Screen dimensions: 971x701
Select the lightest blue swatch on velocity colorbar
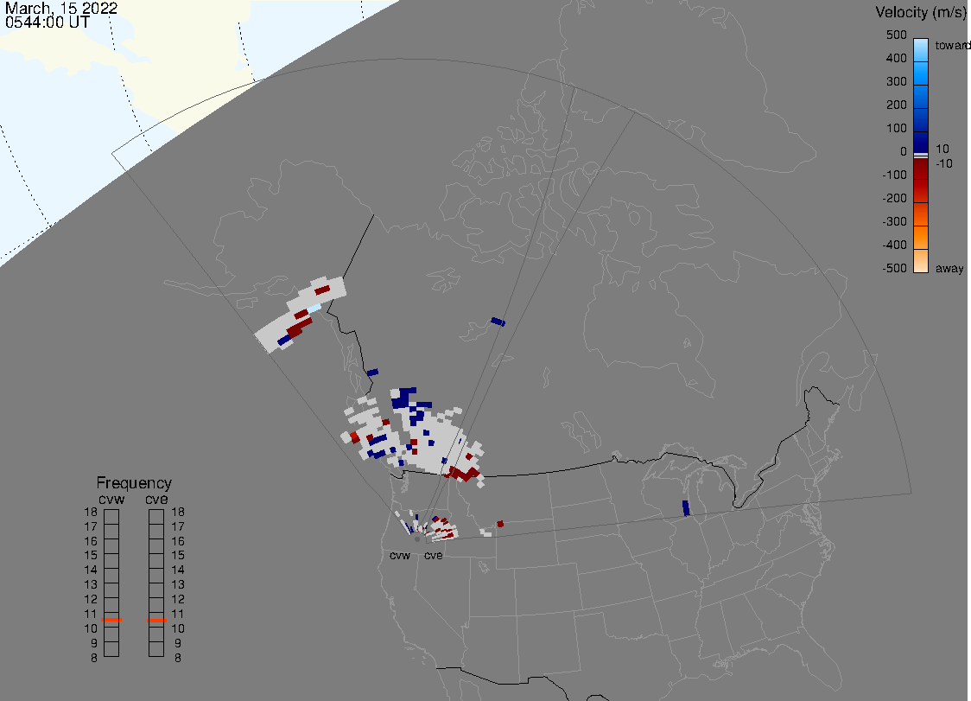click(x=921, y=49)
